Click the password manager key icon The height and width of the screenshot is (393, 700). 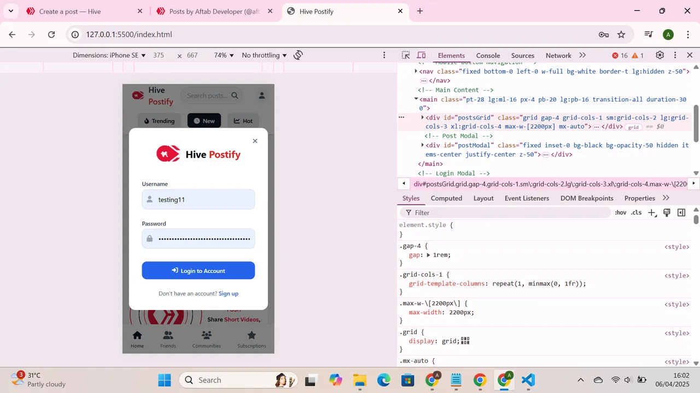[604, 34]
